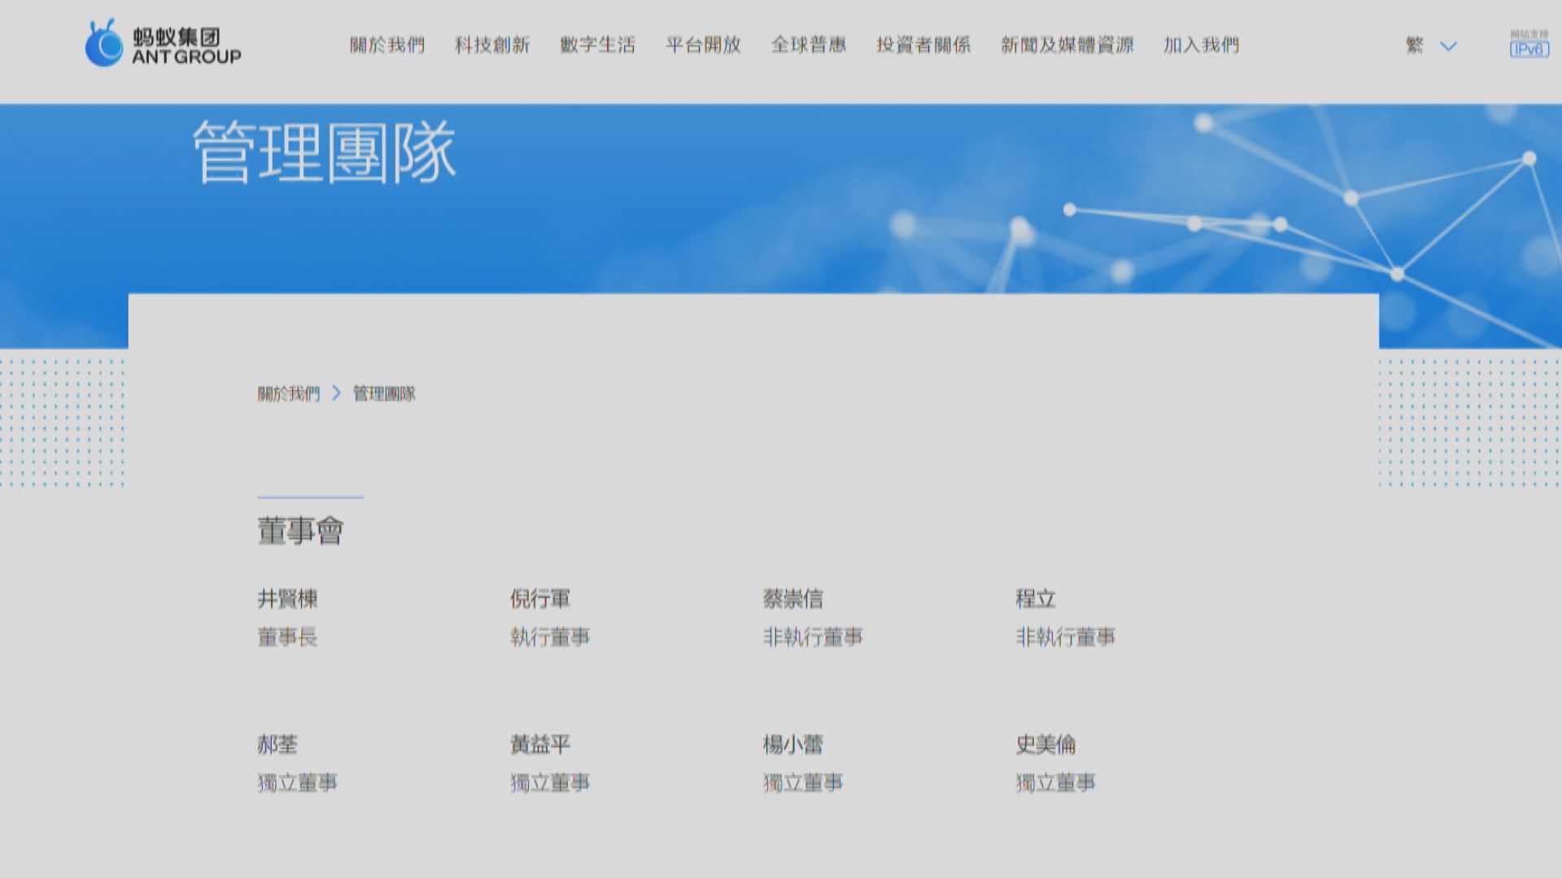The height and width of the screenshot is (878, 1562).
Task: Open the 科技創新 navigation menu
Action: pyautogui.click(x=492, y=46)
